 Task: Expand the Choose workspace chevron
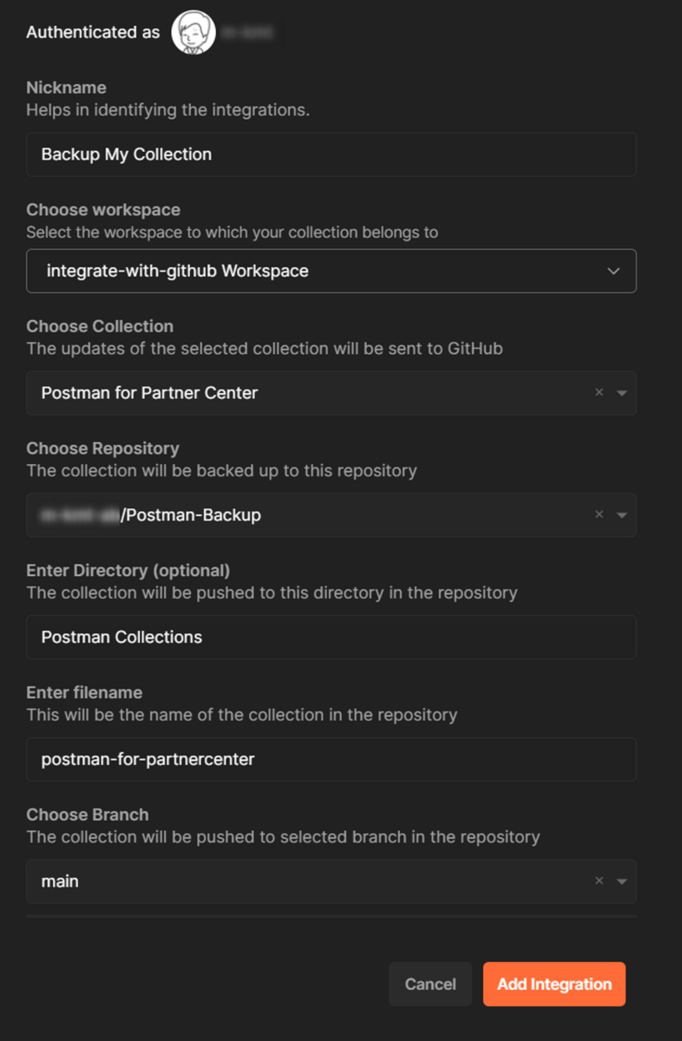pos(613,271)
